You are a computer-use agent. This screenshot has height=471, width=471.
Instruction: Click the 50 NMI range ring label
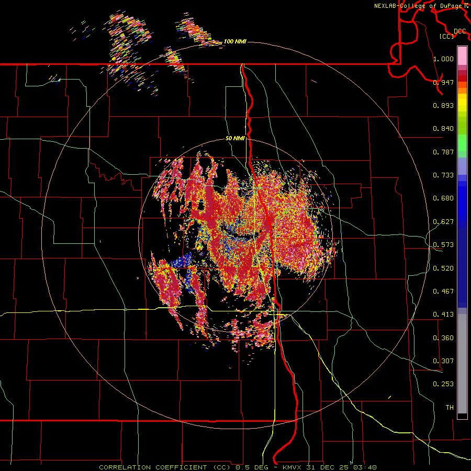tap(235, 138)
